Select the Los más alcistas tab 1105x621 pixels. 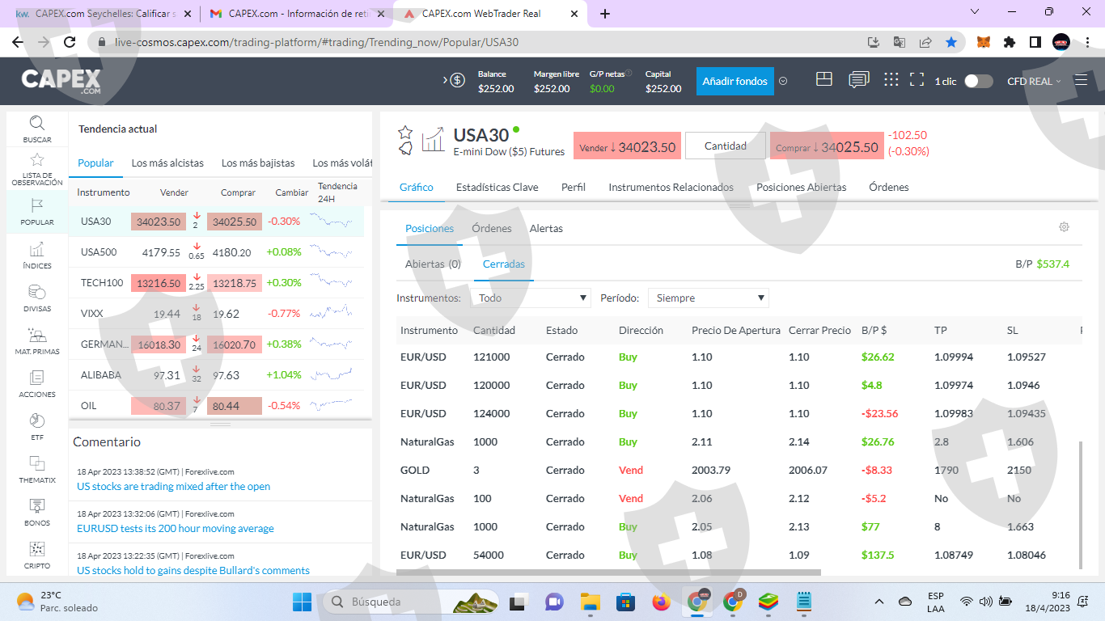(167, 163)
